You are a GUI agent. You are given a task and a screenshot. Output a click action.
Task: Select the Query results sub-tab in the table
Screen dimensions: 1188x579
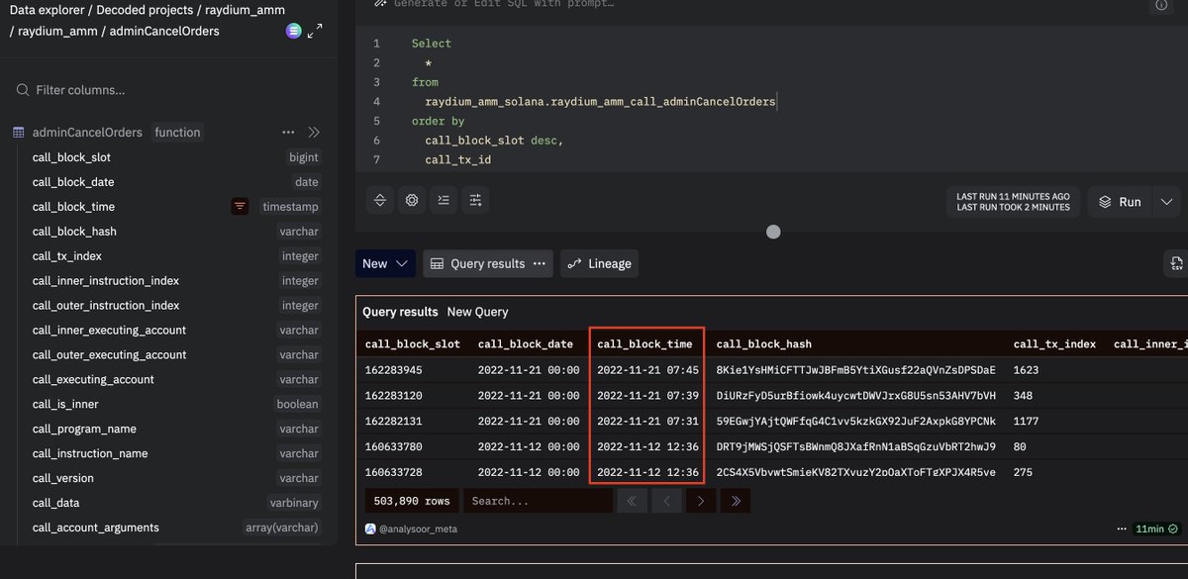(x=400, y=312)
